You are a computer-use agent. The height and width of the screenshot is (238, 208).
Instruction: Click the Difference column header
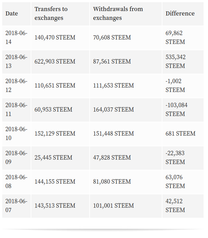click(183, 14)
